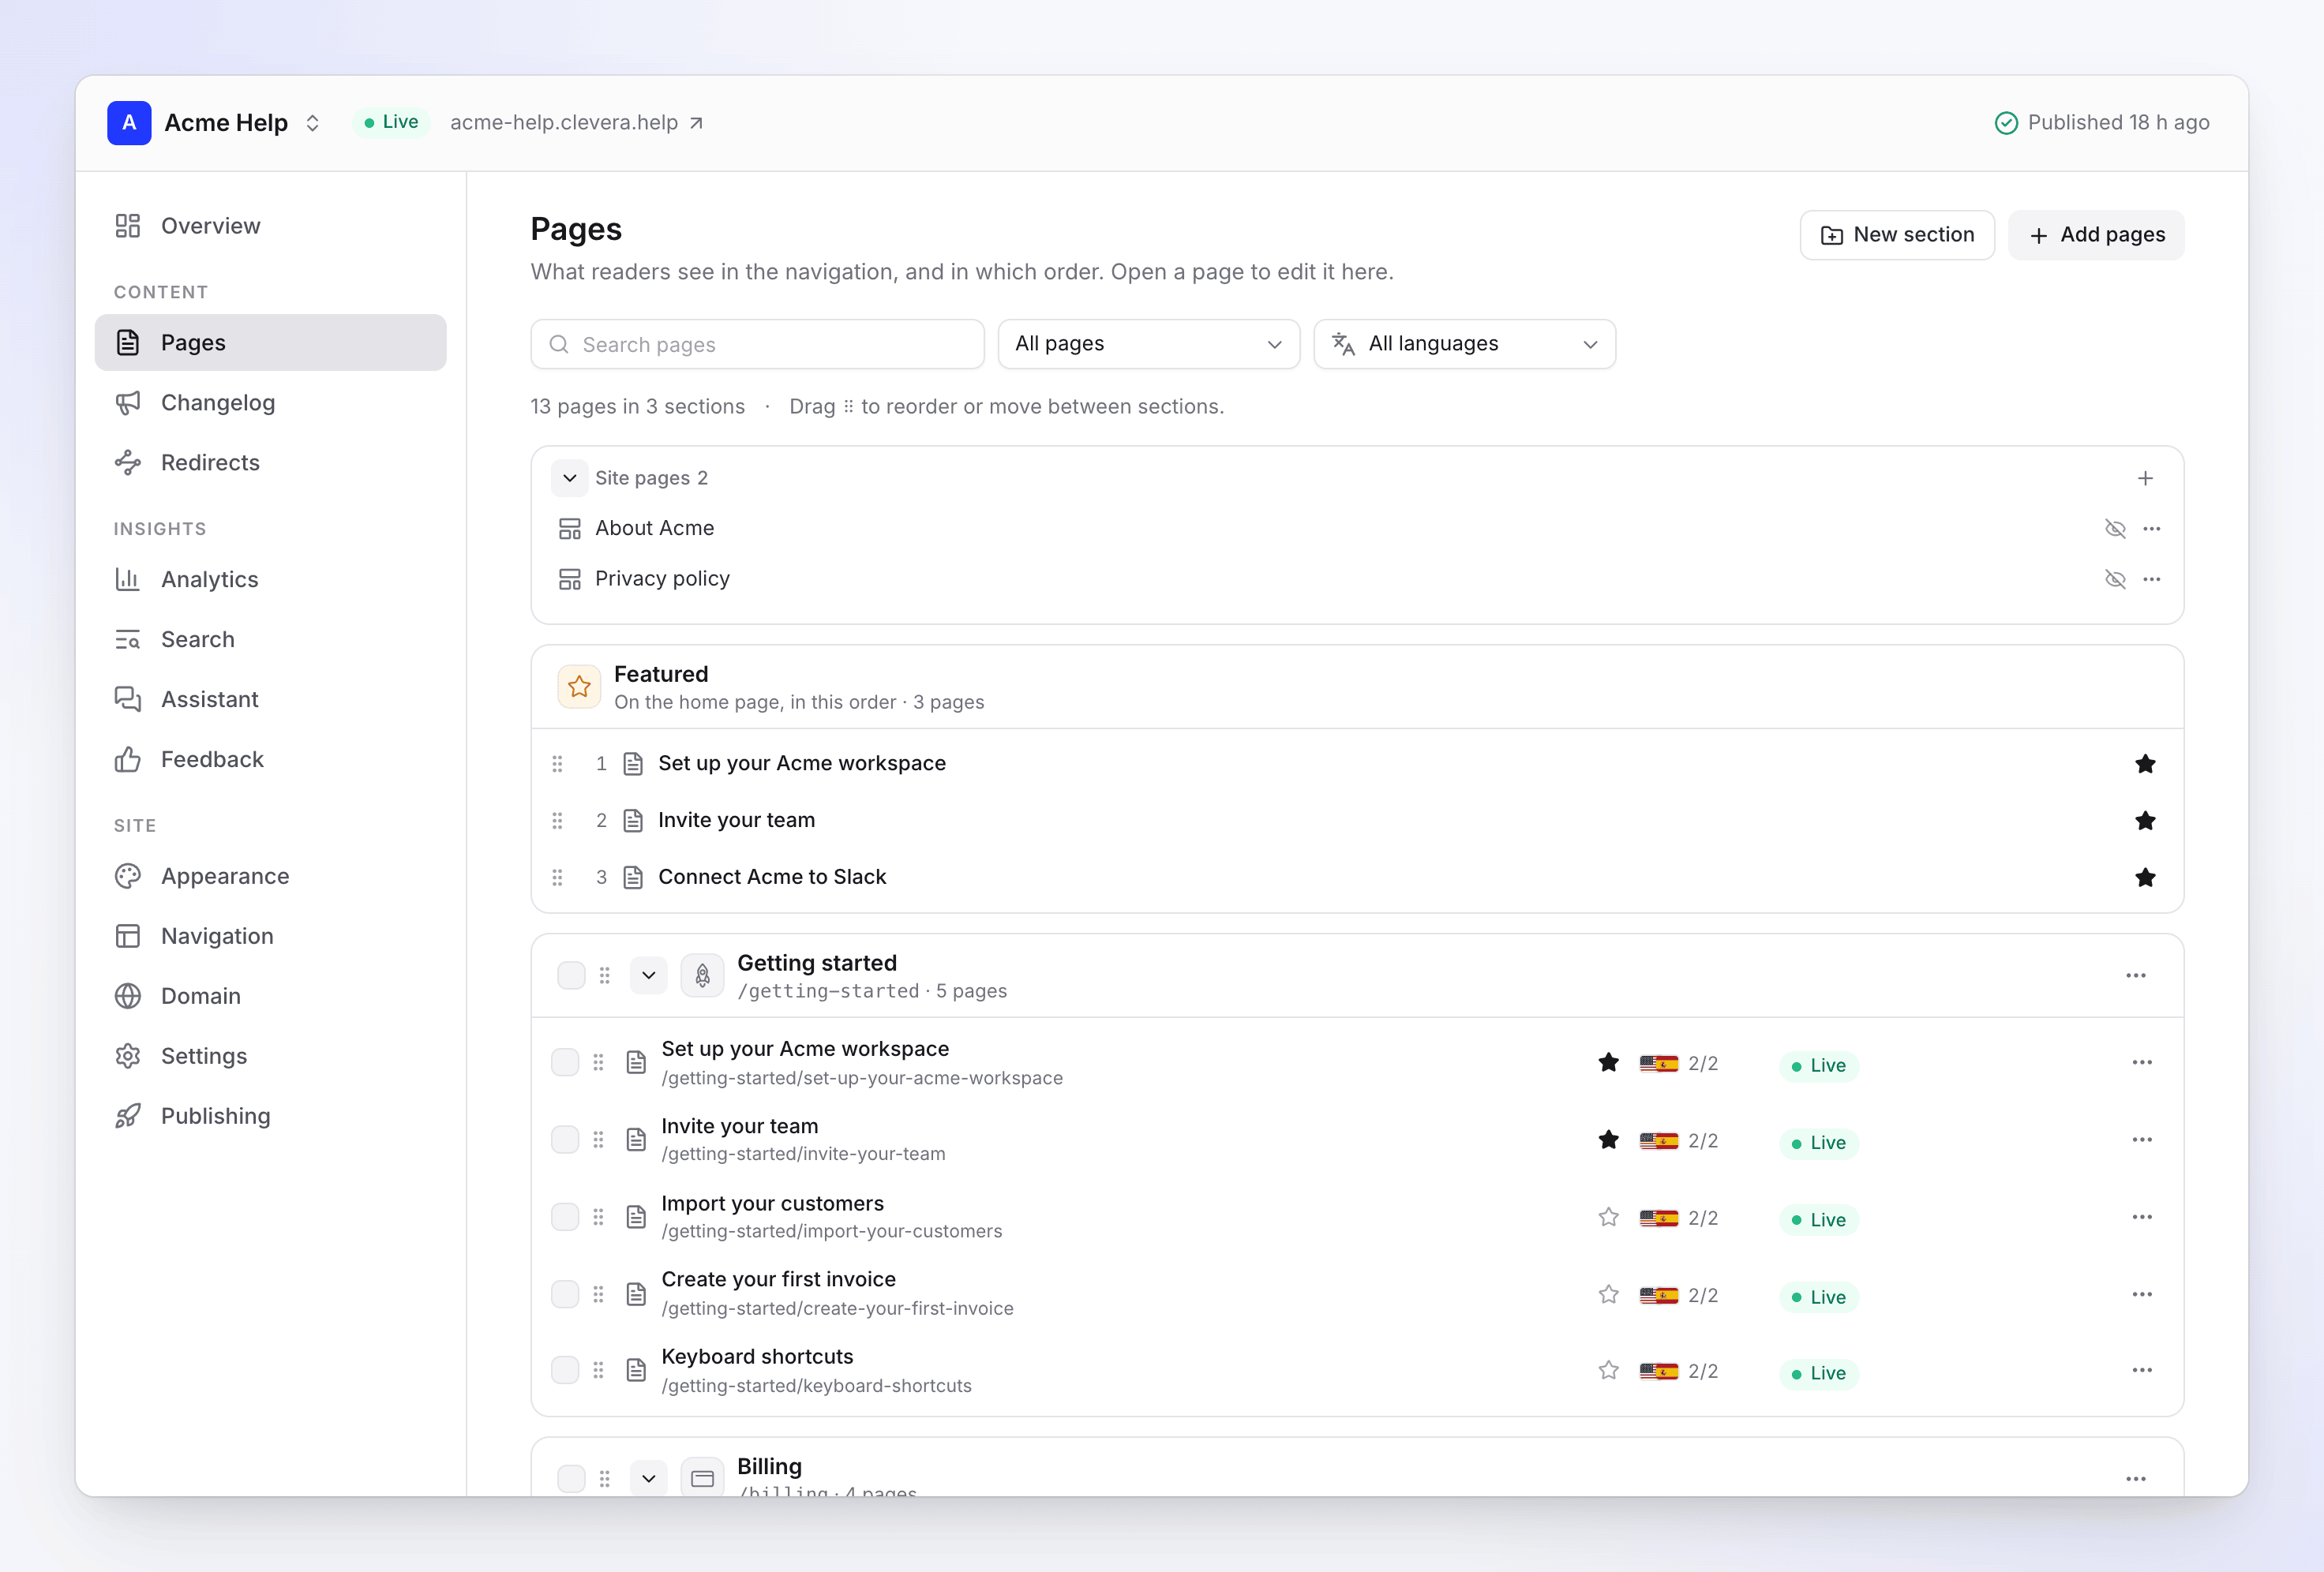Click the New section button
The image size is (2324, 1572).
click(x=1897, y=235)
